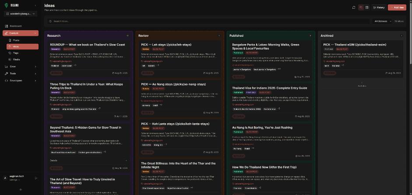The image size is (412, 195).
Task: Click the theme toggle icon at sidebar bottom
Action: coord(21,189)
